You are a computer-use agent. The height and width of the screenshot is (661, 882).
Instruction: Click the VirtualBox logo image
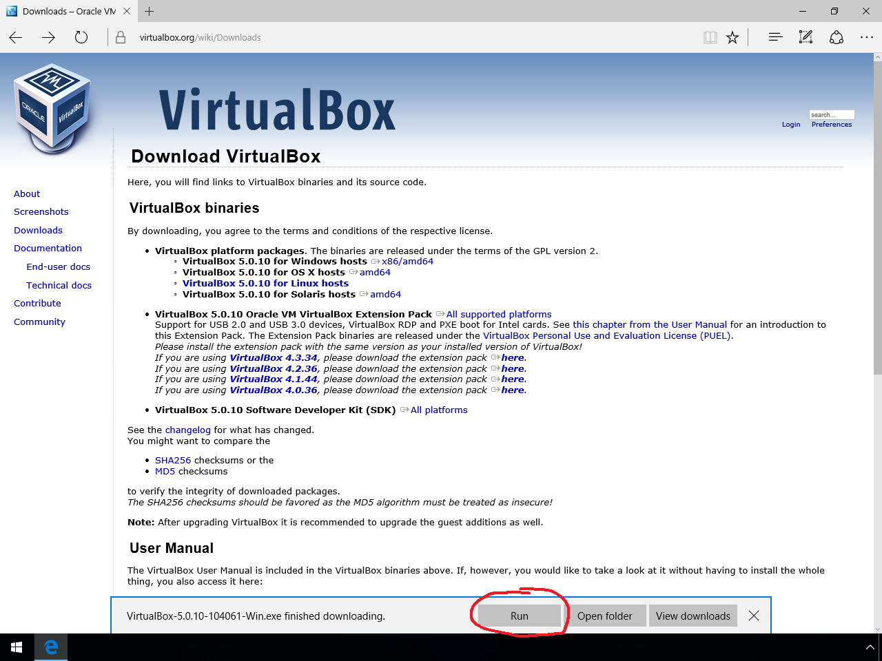[53, 108]
